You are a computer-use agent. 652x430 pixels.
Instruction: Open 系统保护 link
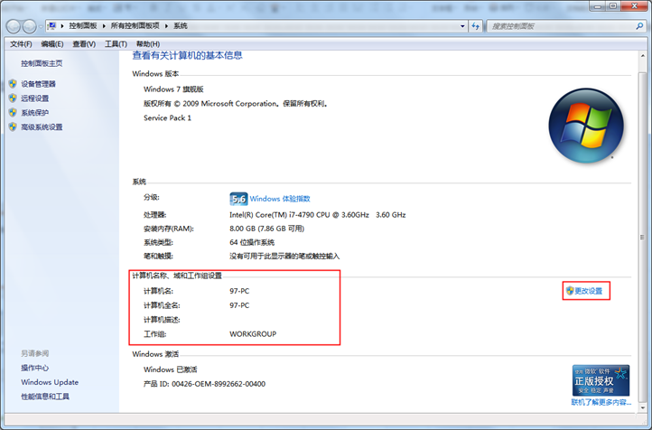35,113
